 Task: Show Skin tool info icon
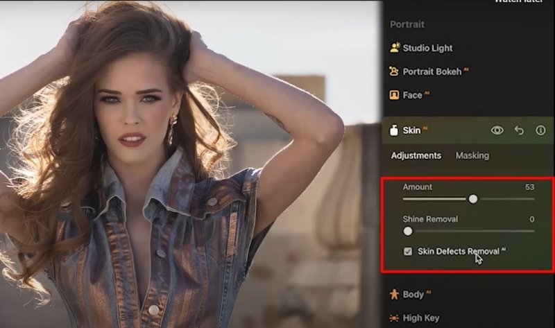(x=540, y=130)
